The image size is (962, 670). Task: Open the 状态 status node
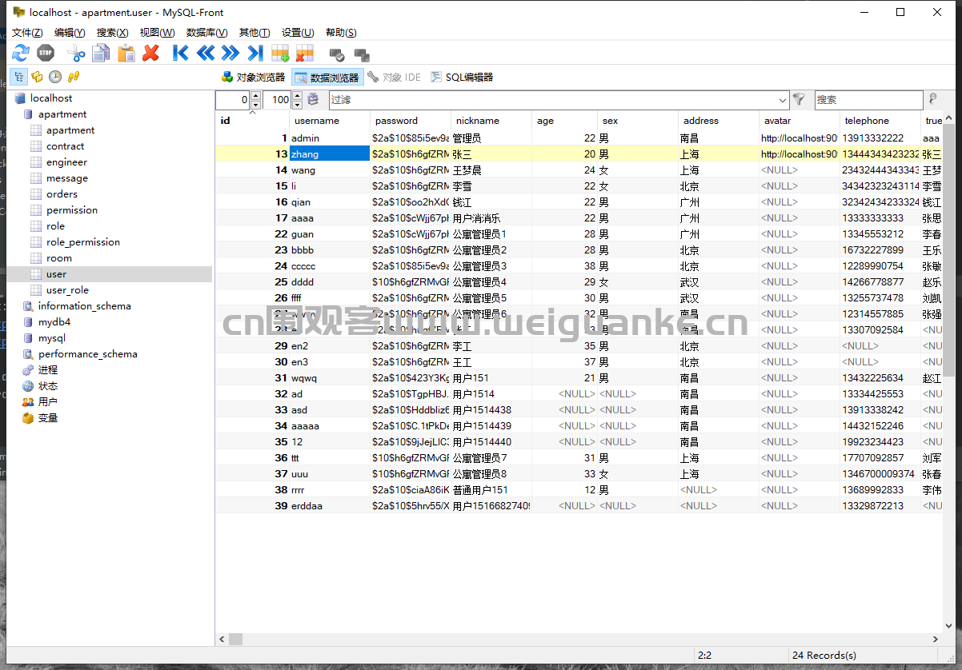(x=48, y=386)
